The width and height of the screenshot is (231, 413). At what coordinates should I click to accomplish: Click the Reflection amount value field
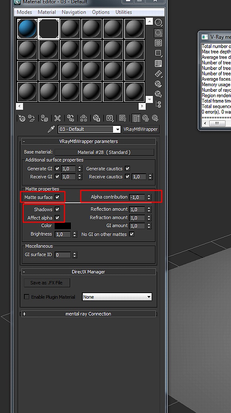click(137, 209)
